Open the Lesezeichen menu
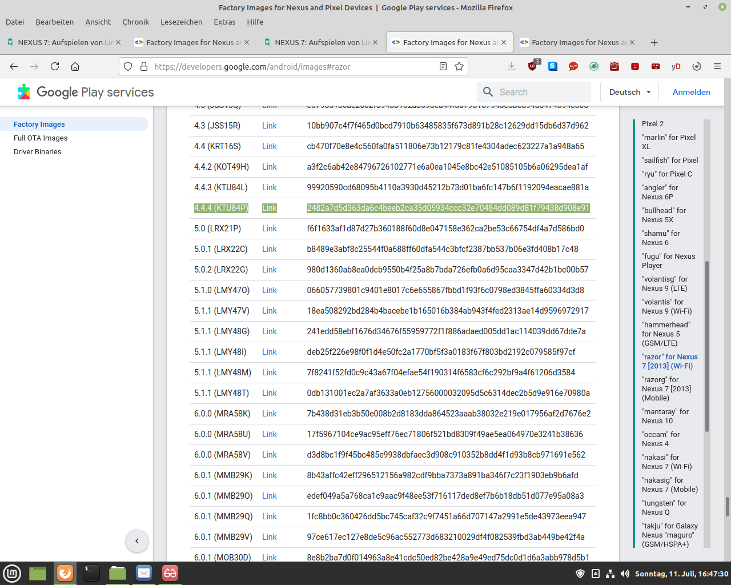 click(181, 22)
